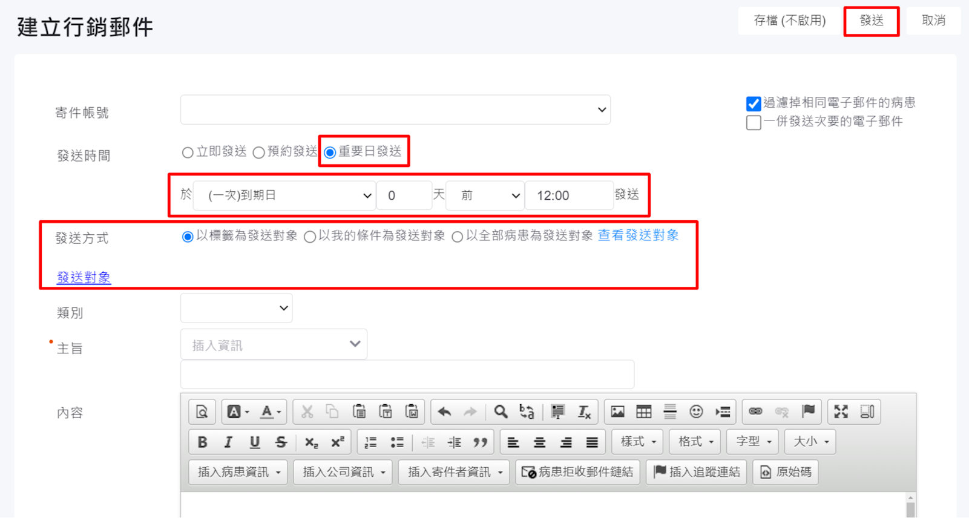Click 病患拒收郵件鏈結 button
This screenshot has width=969, height=518.
click(578, 473)
